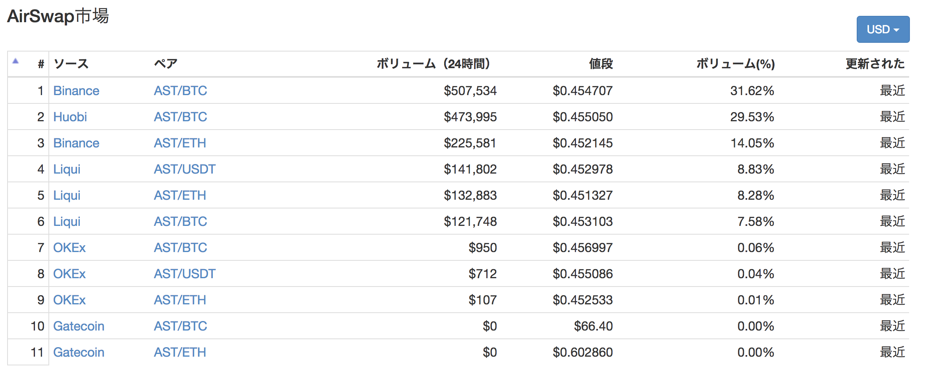Select price $0.453103
925x386 pixels.
click(583, 222)
